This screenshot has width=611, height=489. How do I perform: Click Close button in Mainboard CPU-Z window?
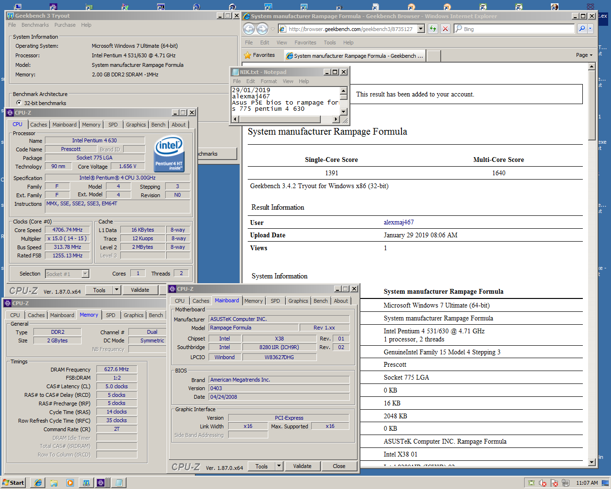pos(339,466)
